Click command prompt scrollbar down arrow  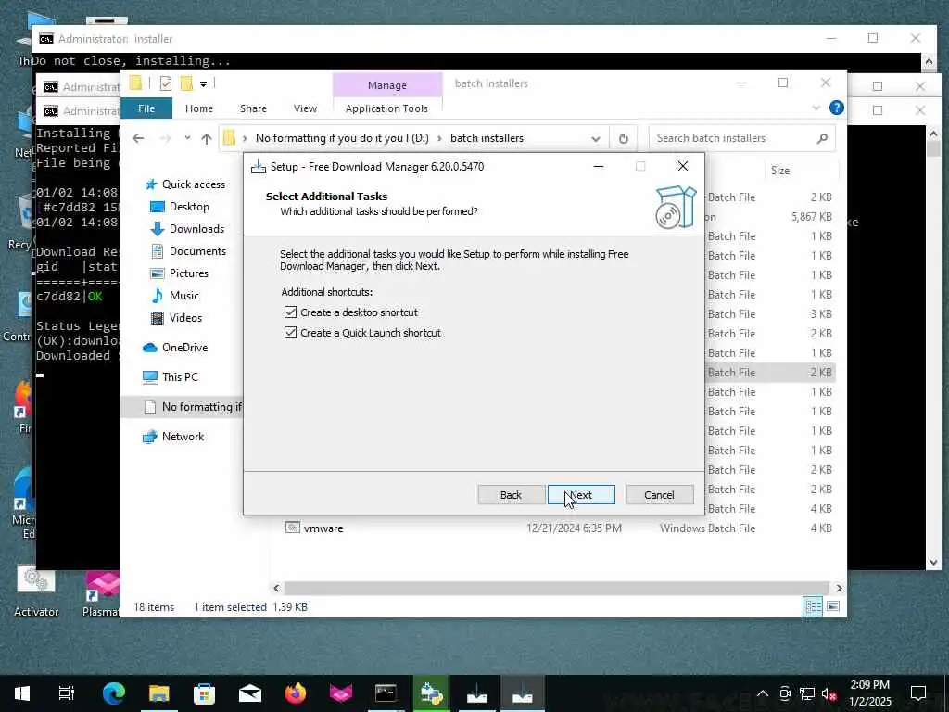933,563
